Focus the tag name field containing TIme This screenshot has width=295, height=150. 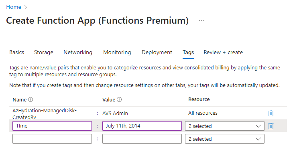click(52, 126)
